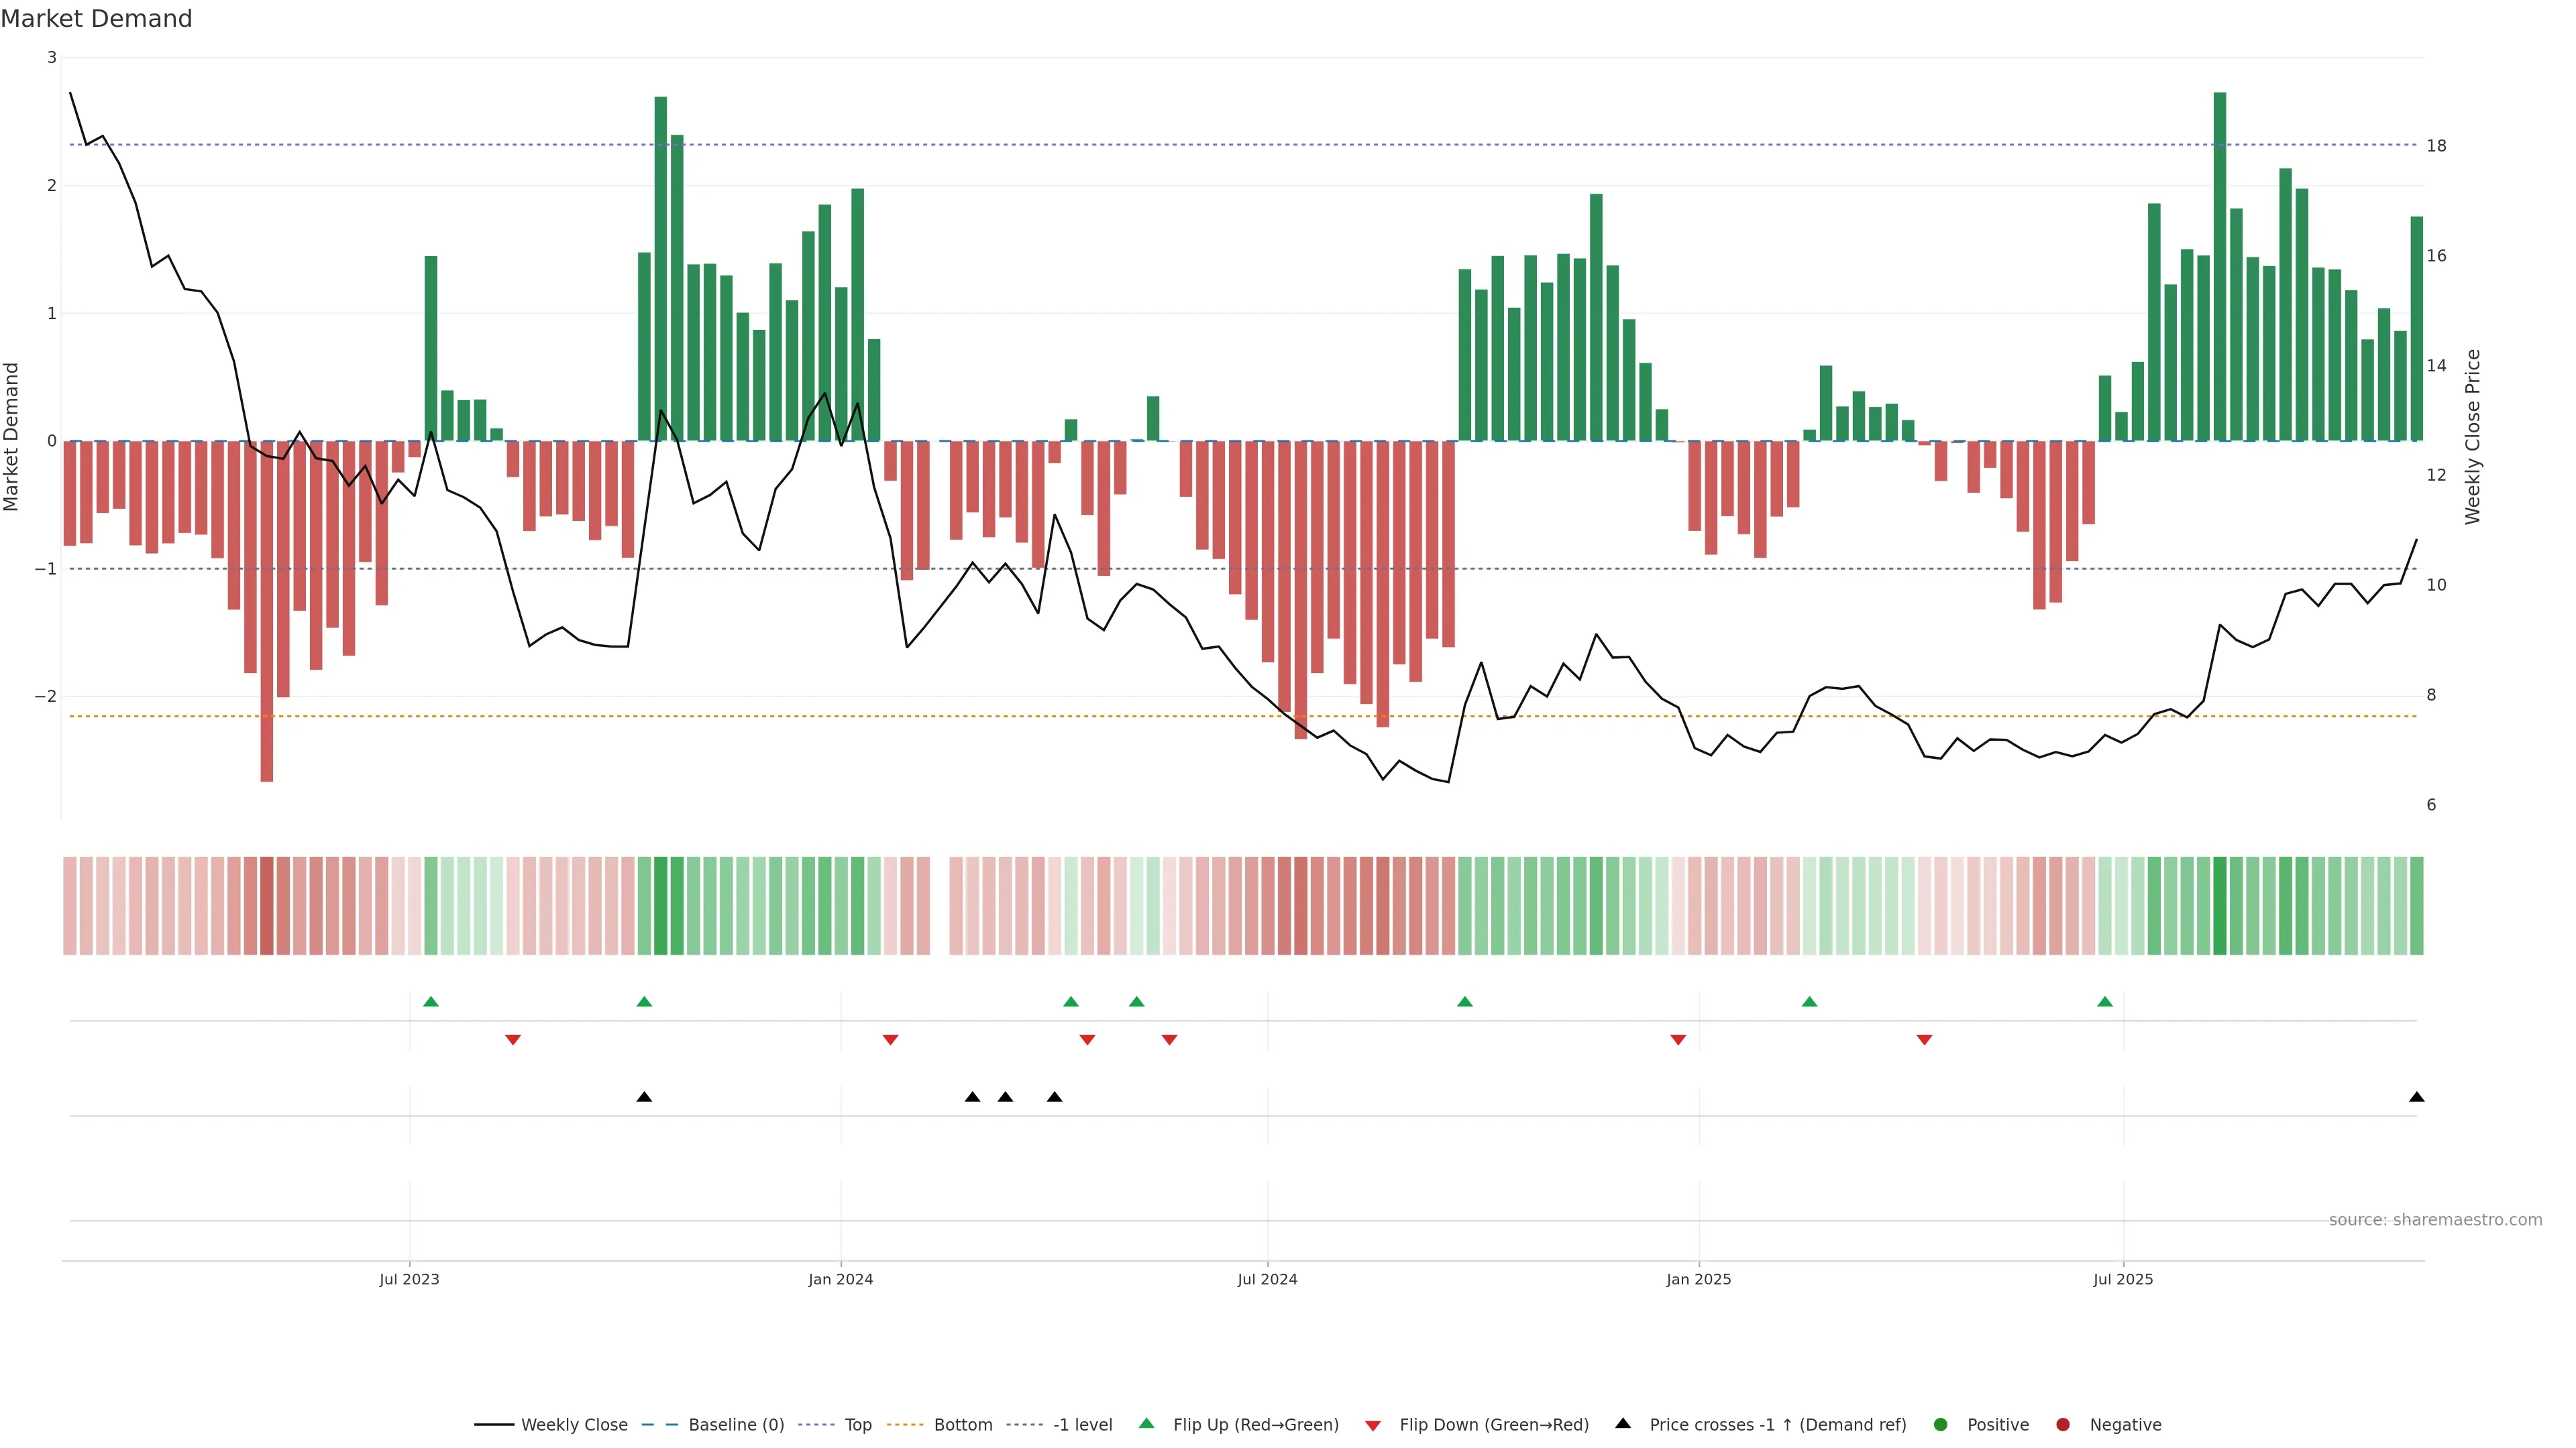The height and width of the screenshot is (1448, 2576).
Task: Click green flip-up marker just before Jul 2025
Action: (x=2105, y=1002)
